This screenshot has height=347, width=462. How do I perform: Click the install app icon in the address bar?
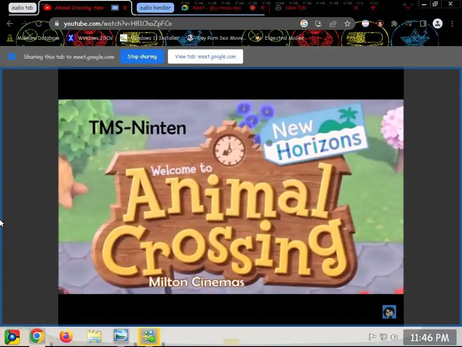[319, 23]
